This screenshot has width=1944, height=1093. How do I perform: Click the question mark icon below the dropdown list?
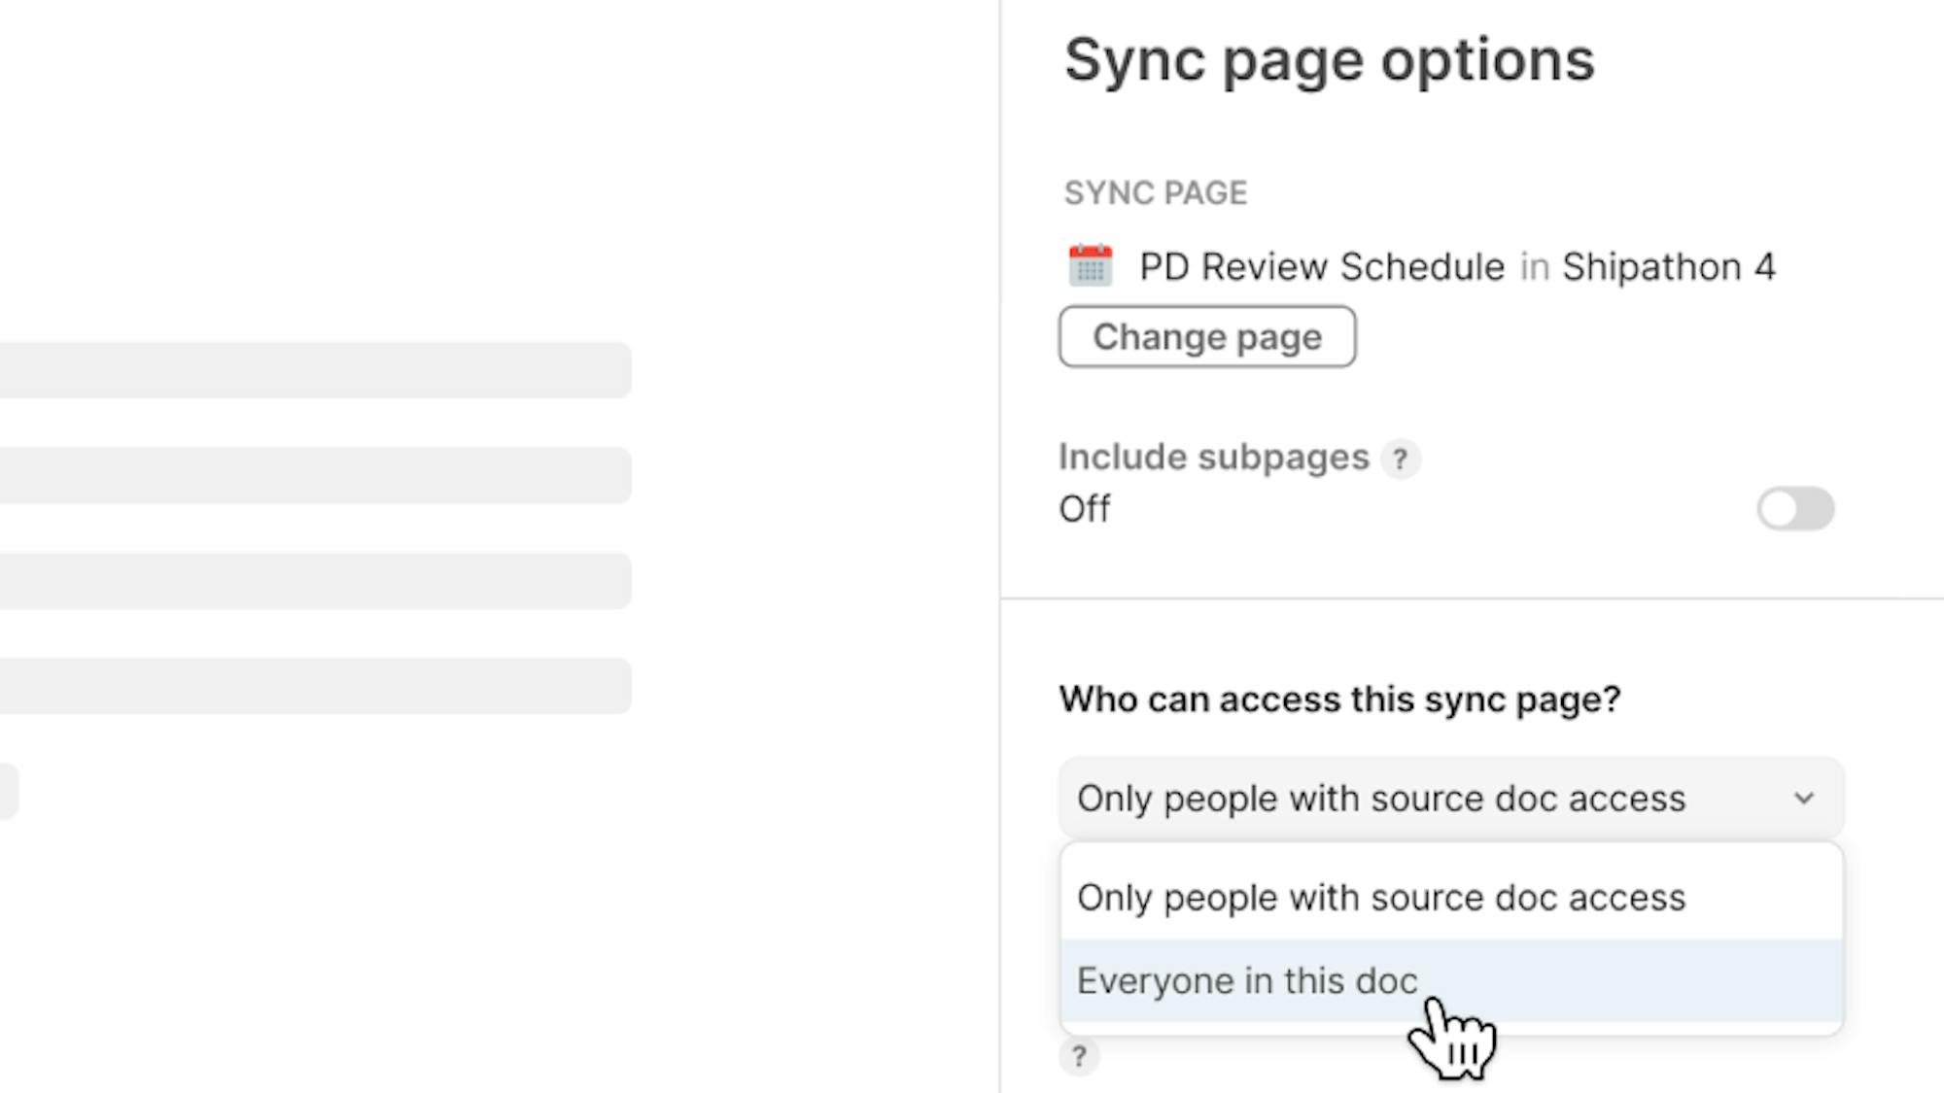point(1079,1056)
